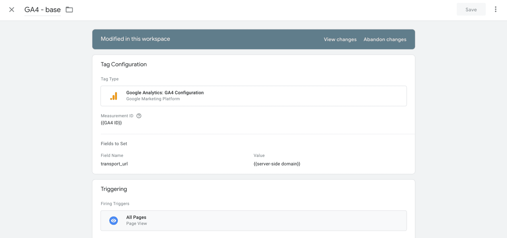Click the {{server-side domain}} value
The image size is (507, 238).
277,164
